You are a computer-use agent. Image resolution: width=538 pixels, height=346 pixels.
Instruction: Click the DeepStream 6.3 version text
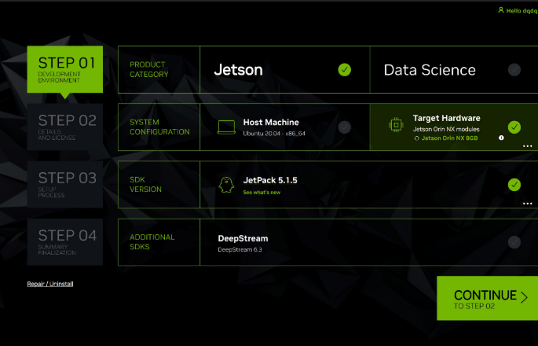(240, 250)
